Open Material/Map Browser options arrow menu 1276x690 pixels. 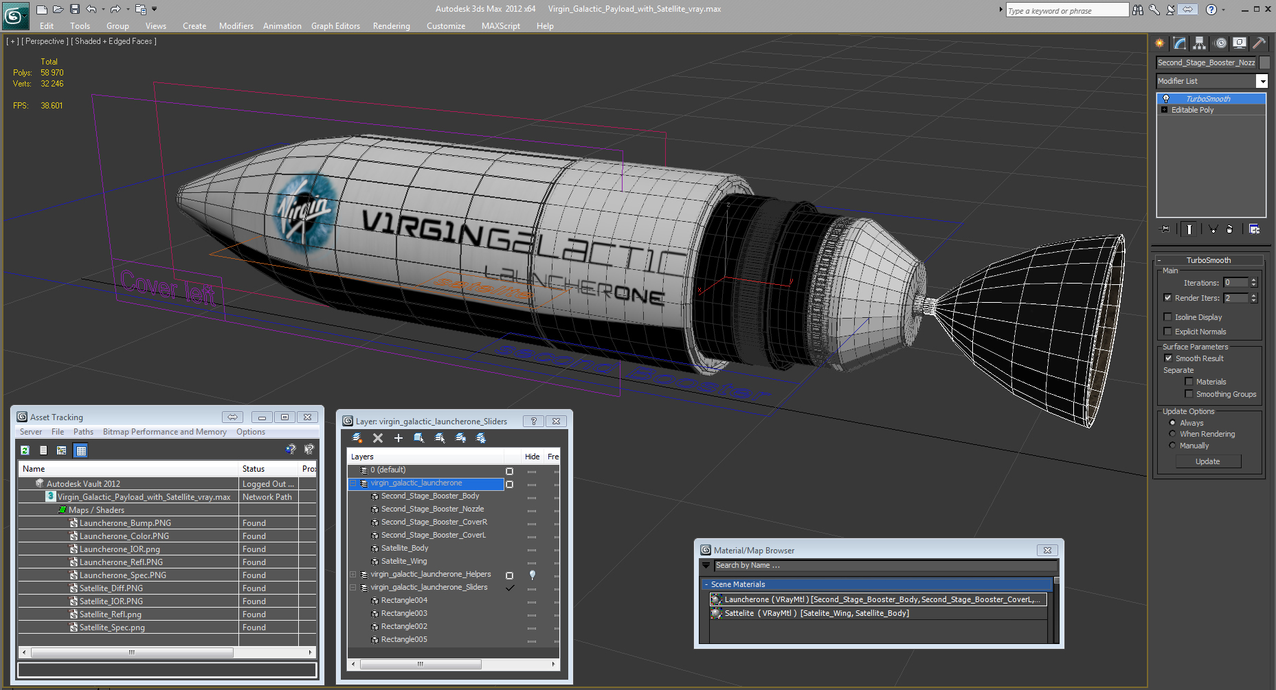[706, 566]
